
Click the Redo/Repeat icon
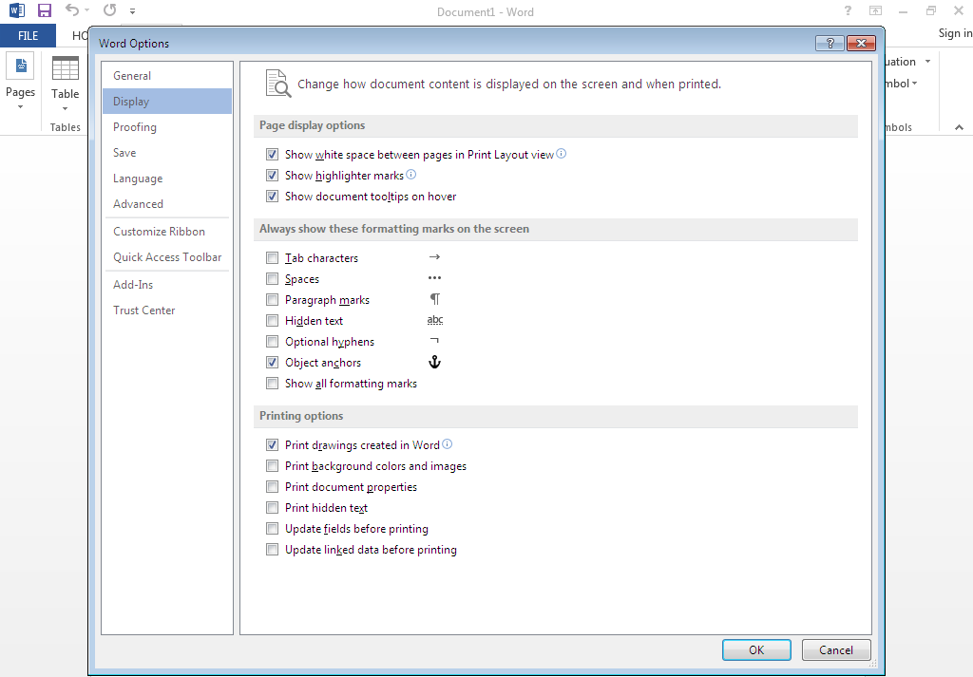pyautogui.click(x=109, y=11)
